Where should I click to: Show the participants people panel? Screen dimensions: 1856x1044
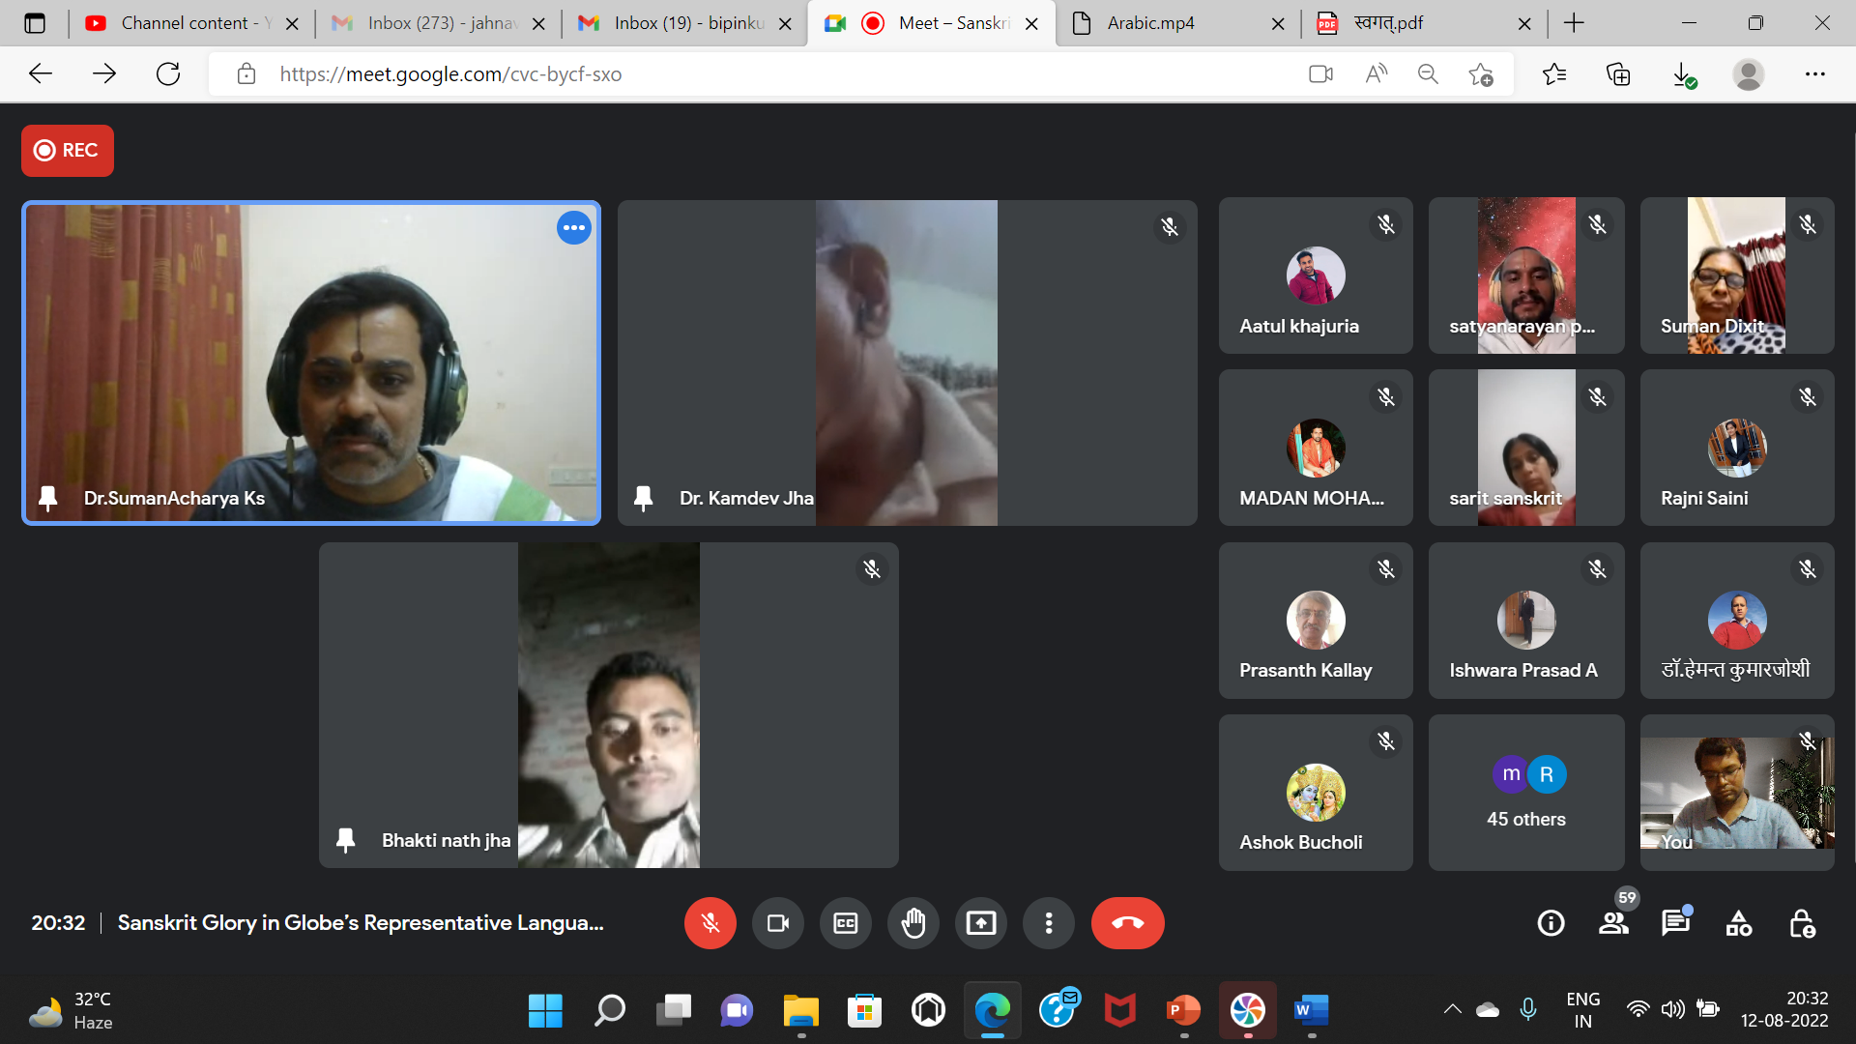(x=1612, y=923)
